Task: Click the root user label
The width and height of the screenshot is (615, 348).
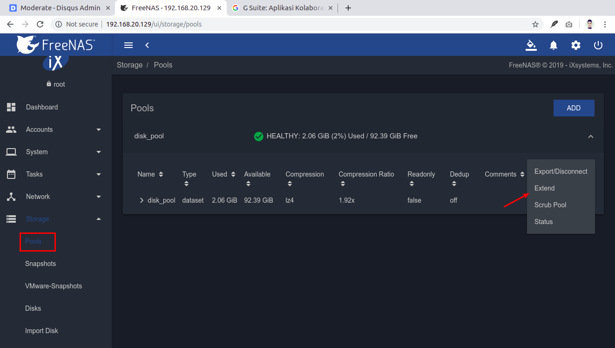Action: (59, 84)
